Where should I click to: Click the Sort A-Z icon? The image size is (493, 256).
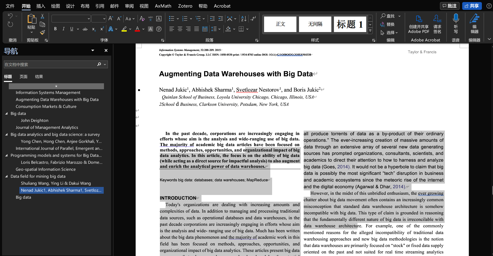[244, 19]
